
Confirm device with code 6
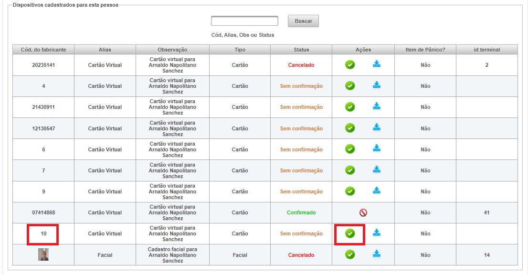pyautogui.click(x=350, y=149)
